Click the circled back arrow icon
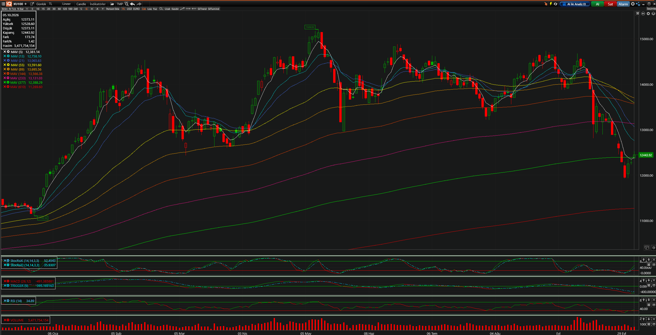 643,14
